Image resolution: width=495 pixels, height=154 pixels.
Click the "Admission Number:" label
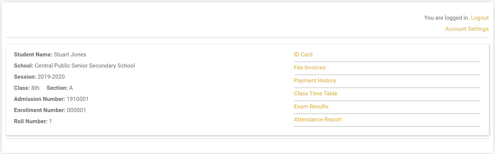click(x=39, y=99)
